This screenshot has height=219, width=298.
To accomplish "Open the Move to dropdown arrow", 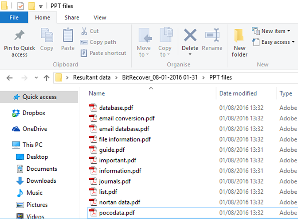I will (x=147, y=54).
